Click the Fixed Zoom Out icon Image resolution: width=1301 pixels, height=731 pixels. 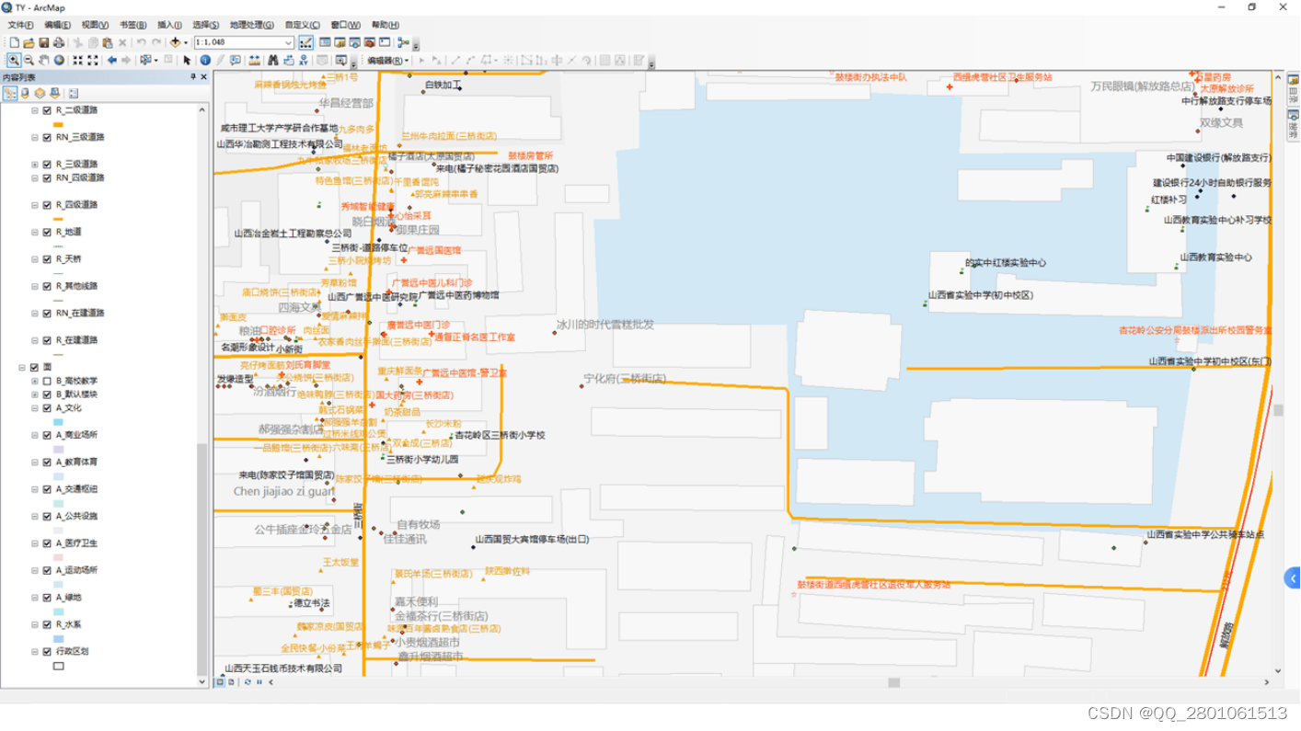click(93, 61)
